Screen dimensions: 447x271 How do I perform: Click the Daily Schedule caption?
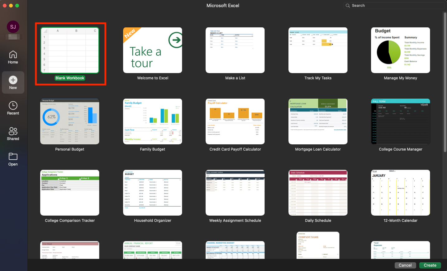(x=318, y=221)
